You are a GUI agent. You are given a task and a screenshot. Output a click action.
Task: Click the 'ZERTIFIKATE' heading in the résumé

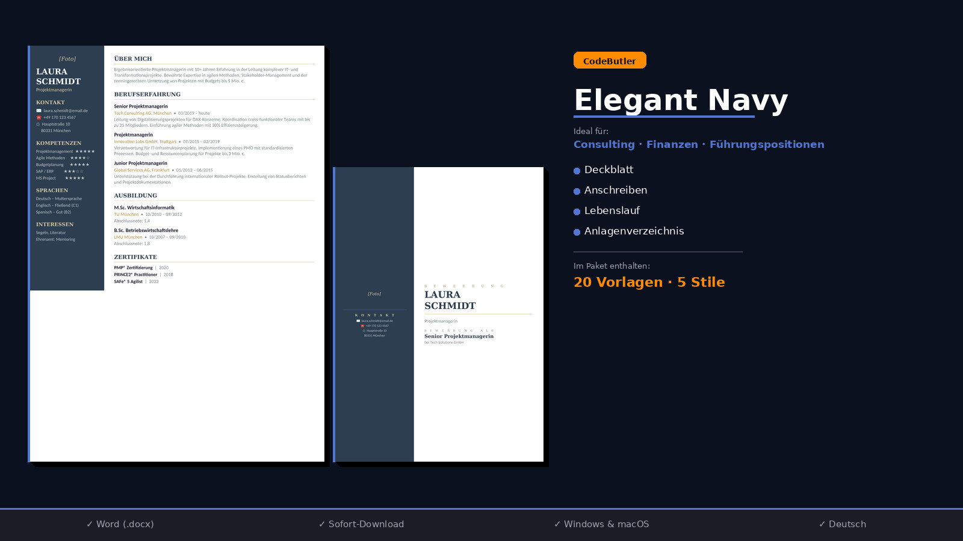pos(135,257)
